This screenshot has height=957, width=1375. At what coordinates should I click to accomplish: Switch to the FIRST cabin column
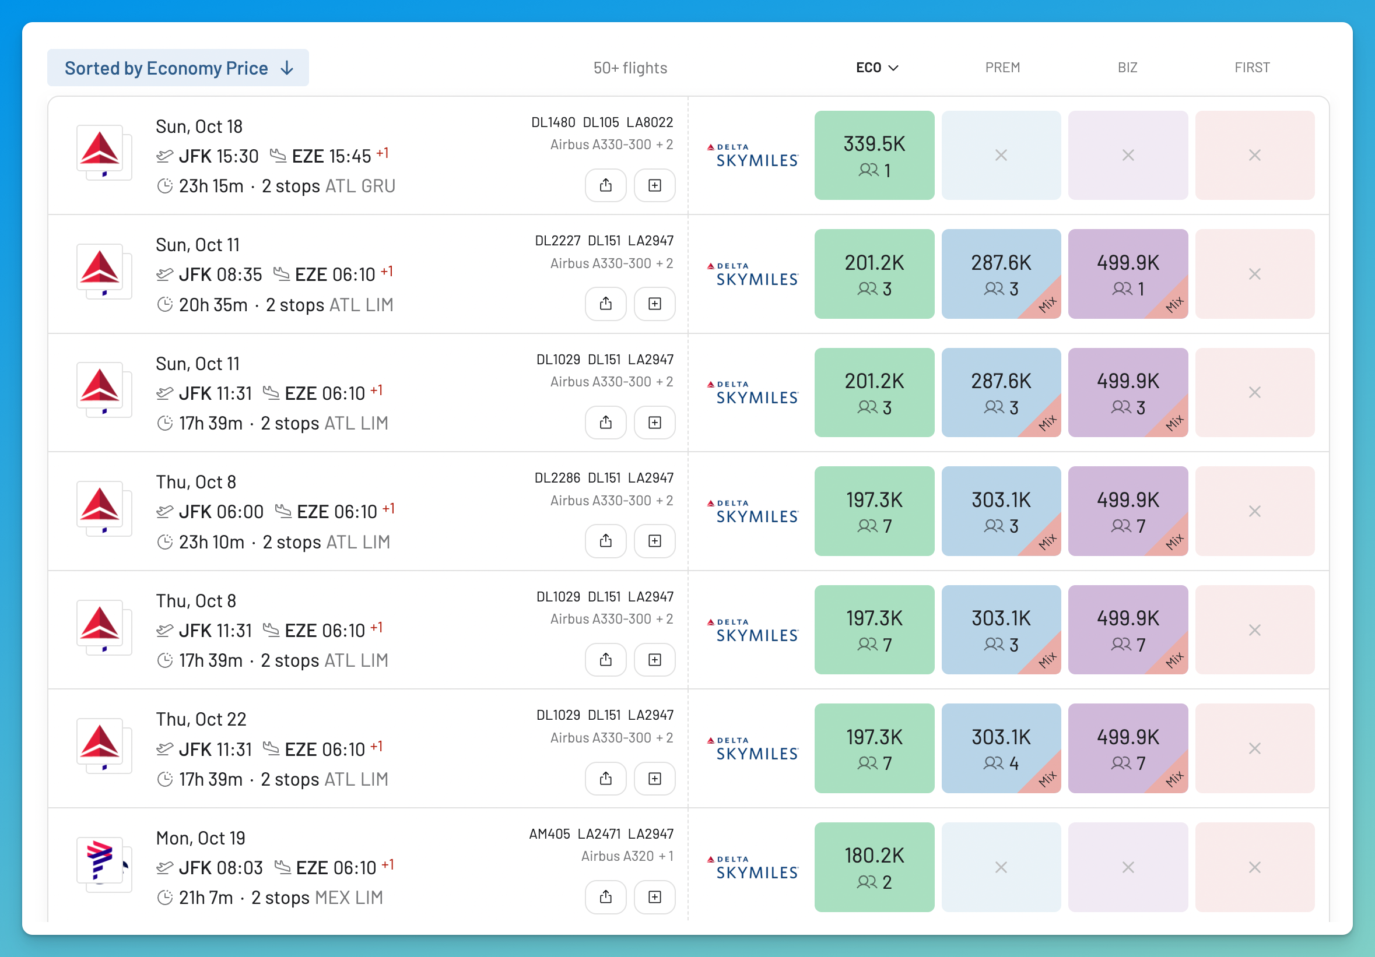[x=1251, y=68]
